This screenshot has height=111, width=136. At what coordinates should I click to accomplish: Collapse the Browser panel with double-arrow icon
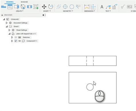[2, 15]
